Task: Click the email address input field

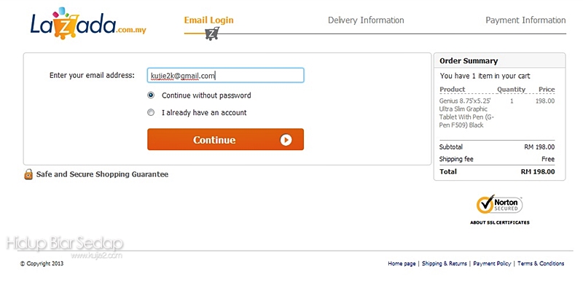Action: pyautogui.click(x=225, y=75)
